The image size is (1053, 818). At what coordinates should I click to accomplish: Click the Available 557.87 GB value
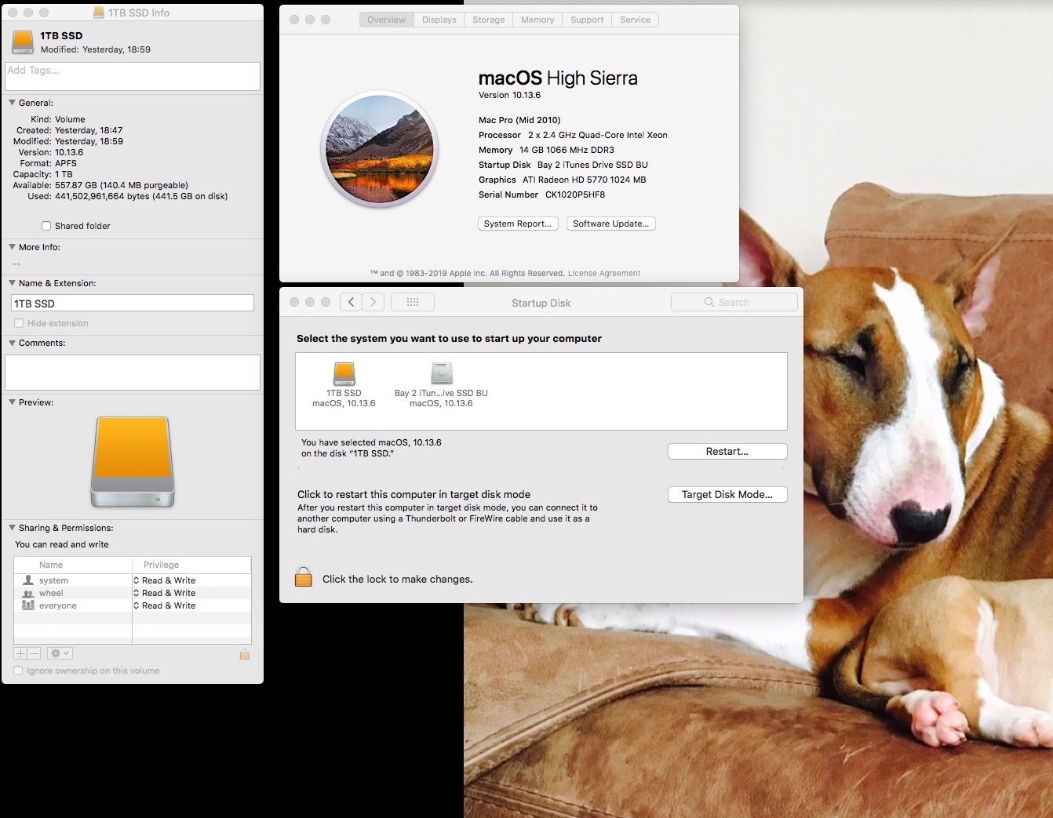click(122, 185)
